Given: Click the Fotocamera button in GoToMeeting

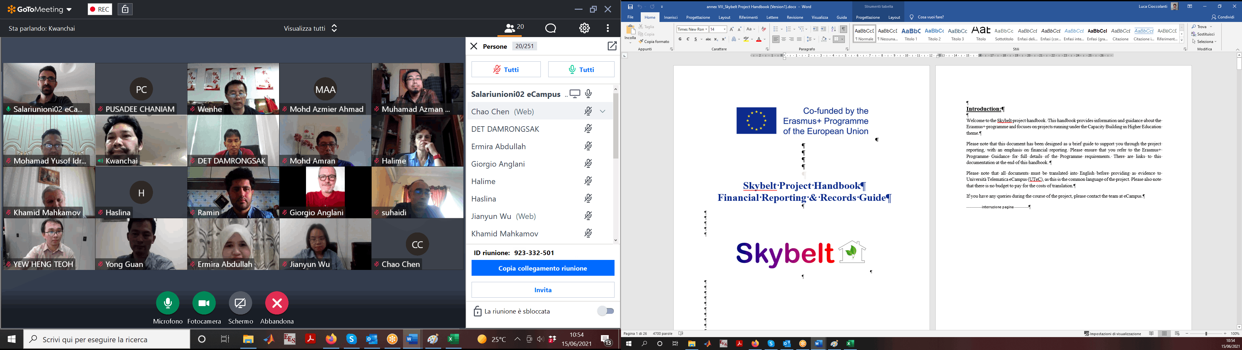Looking at the screenshot, I should (204, 303).
